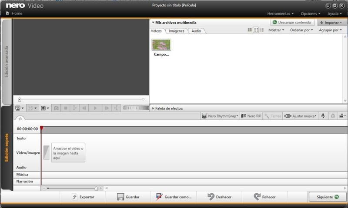348x208 pixels.
Task: Click the timeline zoom slider handle
Action: point(96,188)
